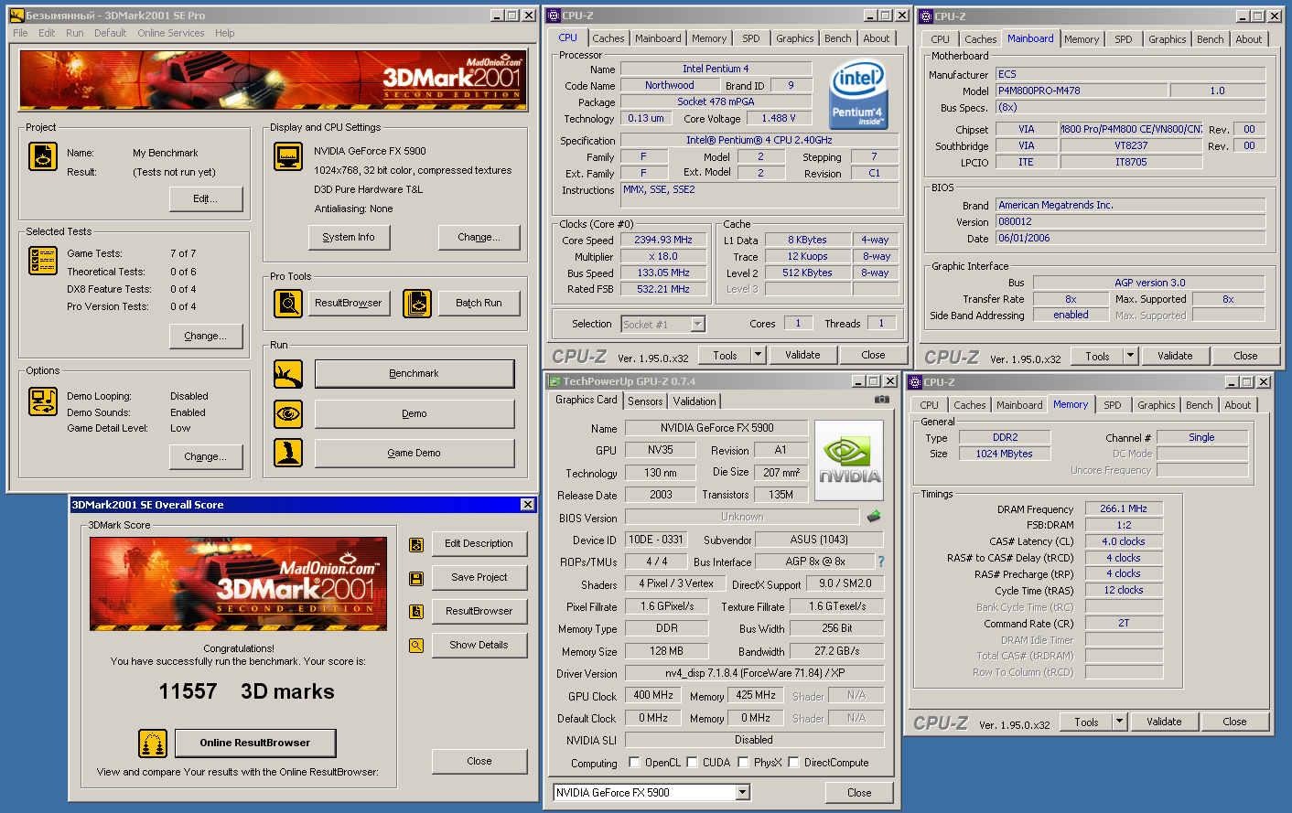Click the "Intel Pentium 4" processor name value

pos(716,69)
